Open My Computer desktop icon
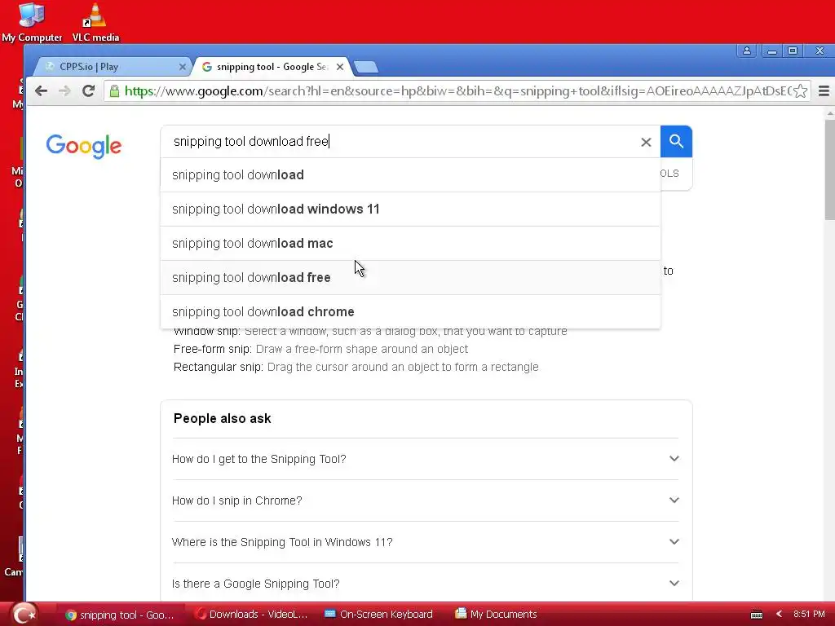 (32, 22)
